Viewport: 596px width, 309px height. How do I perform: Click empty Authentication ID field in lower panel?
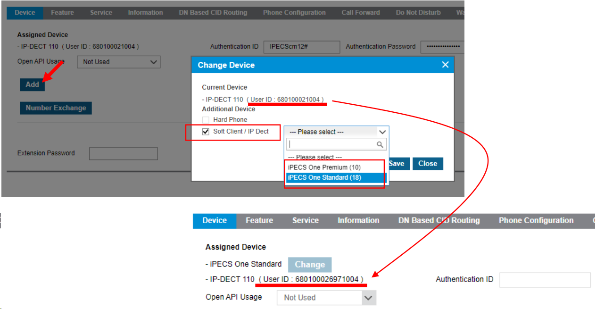pyautogui.click(x=545, y=280)
